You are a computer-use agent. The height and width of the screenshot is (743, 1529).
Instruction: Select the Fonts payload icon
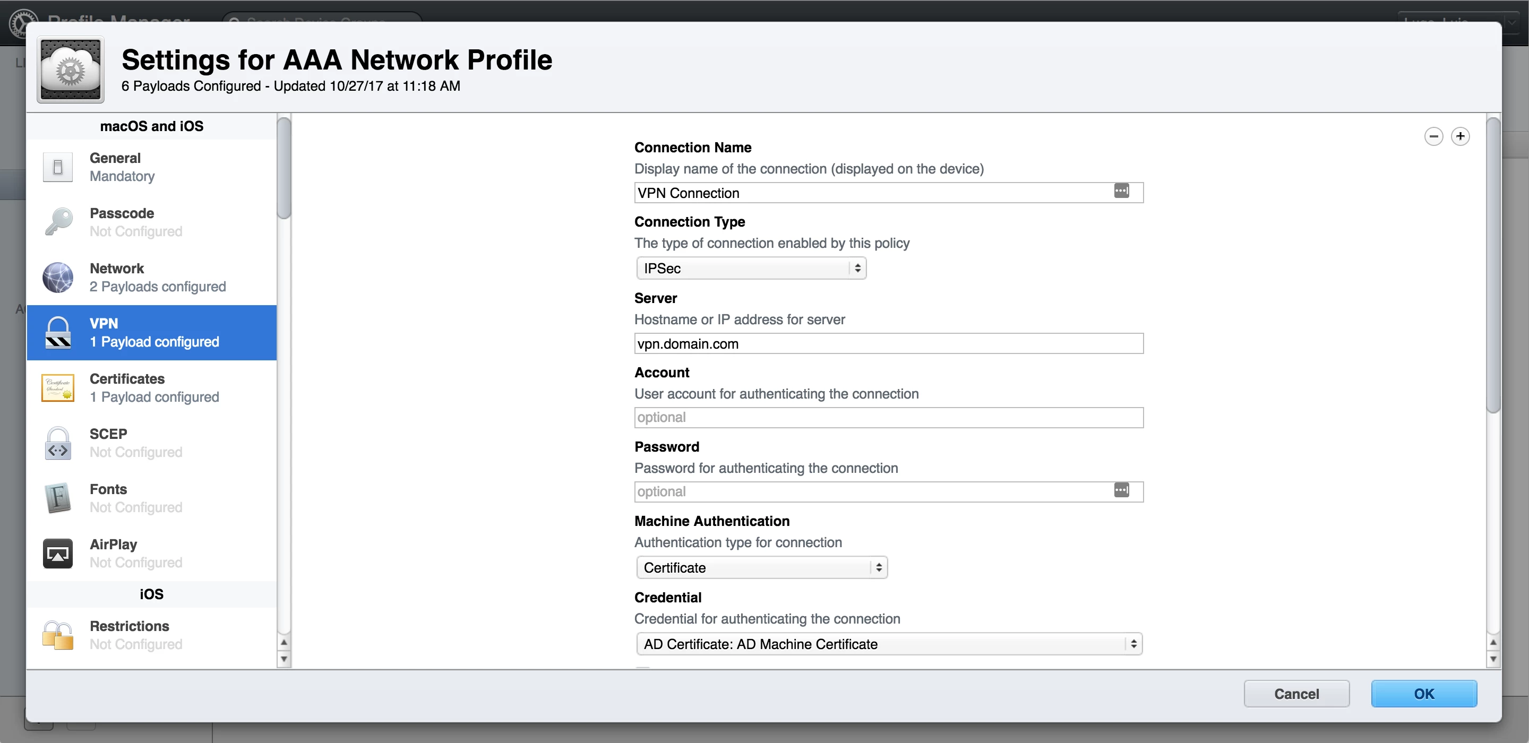(x=57, y=498)
